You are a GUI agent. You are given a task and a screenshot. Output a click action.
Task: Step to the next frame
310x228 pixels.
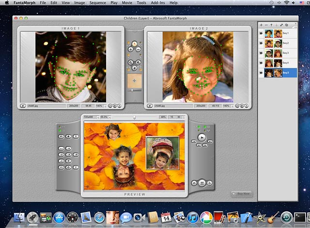[205, 145]
